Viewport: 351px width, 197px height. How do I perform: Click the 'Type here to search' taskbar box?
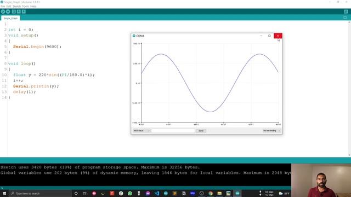point(40,193)
